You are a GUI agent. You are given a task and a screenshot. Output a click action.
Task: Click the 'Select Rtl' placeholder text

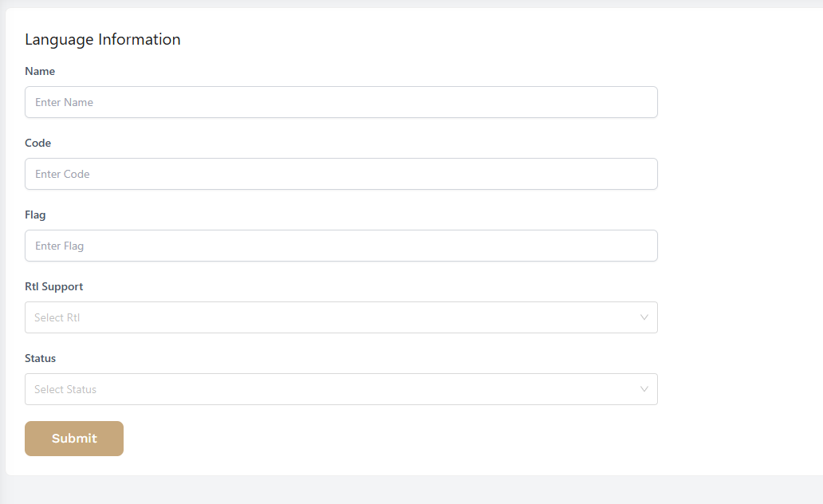[x=57, y=317]
